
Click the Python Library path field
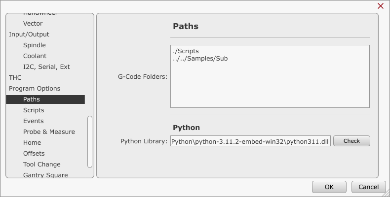pyautogui.click(x=250, y=142)
